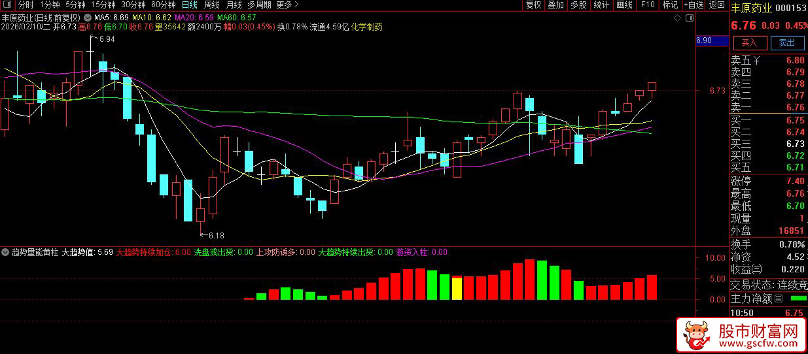
Task: Click the 卖二 price 6.77
Action: pos(795,96)
